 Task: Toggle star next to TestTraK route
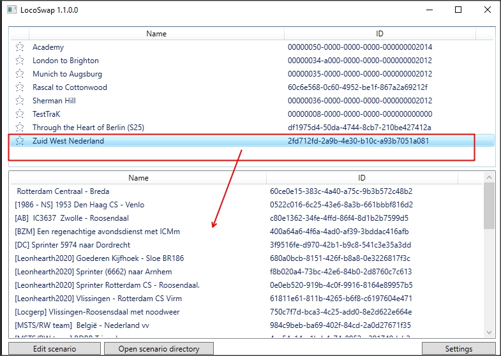click(x=20, y=114)
